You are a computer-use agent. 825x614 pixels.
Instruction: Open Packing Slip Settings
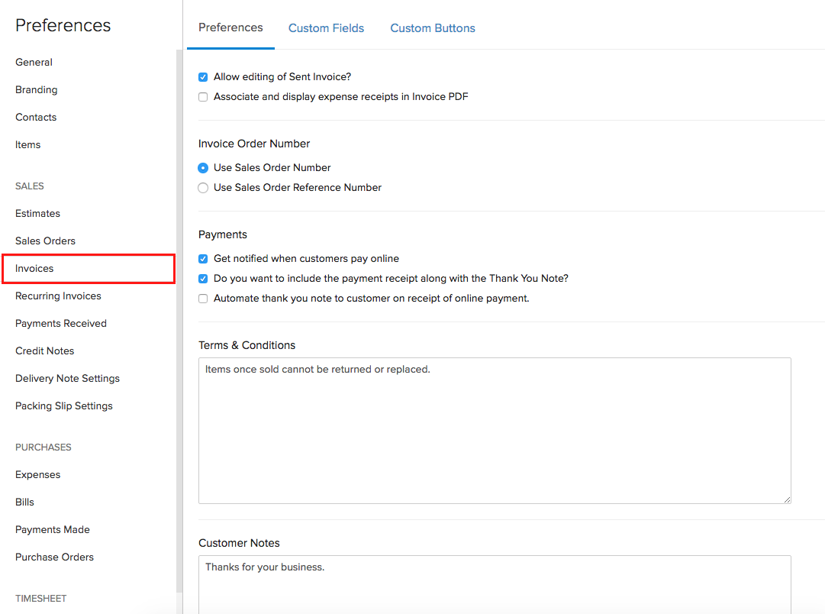click(x=63, y=406)
